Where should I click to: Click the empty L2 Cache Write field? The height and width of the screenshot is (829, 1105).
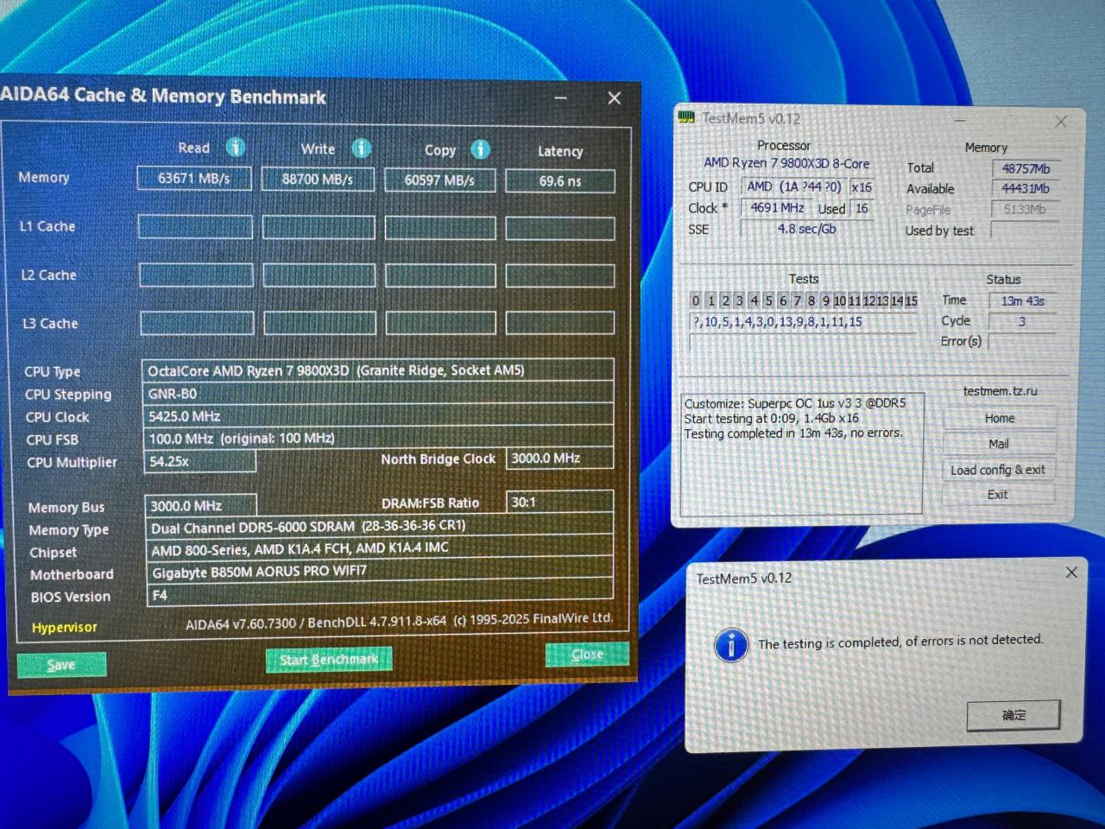319,275
